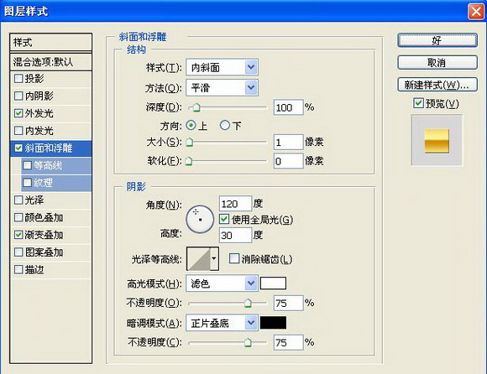Screen dimensions: 487x374
Task: Enable the 等高线 contour checkbox
Action: (28, 165)
